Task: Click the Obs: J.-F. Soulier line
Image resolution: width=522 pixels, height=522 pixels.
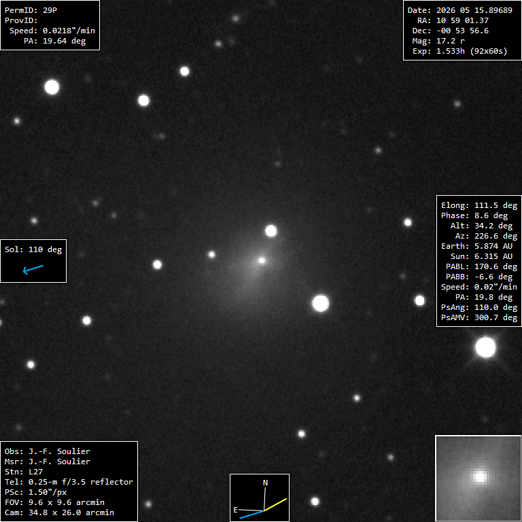Action: tap(48, 451)
